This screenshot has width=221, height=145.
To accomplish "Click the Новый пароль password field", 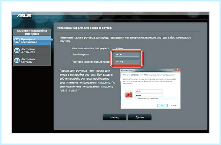I will click(x=127, y=54).
